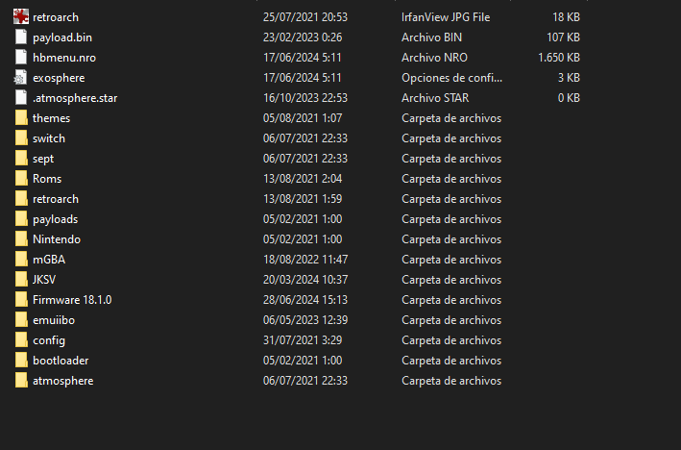681x450 pixels.
Task: Select the config folder name
Action: [x=49, y=340]
